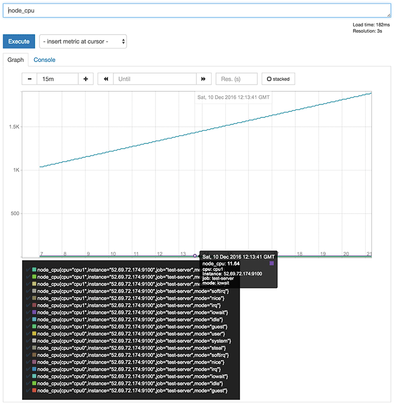Click the 500 y-axis label
Viewport: 394px width, 404px height.
[15, 214]
